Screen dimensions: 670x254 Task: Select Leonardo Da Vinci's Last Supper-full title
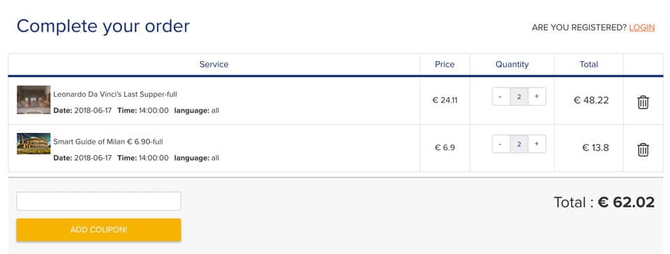tap(115, 94)
